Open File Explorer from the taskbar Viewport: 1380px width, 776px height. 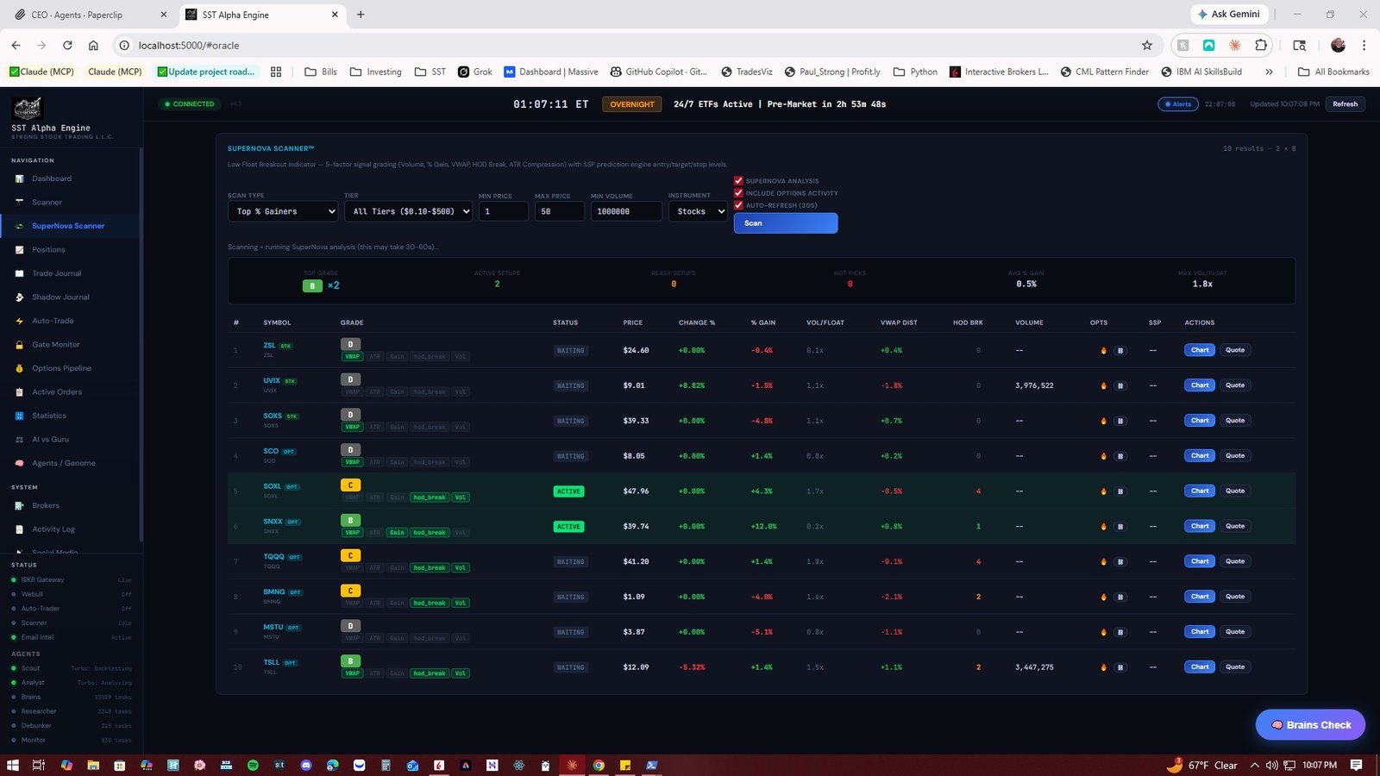click(x=93, y=765)
